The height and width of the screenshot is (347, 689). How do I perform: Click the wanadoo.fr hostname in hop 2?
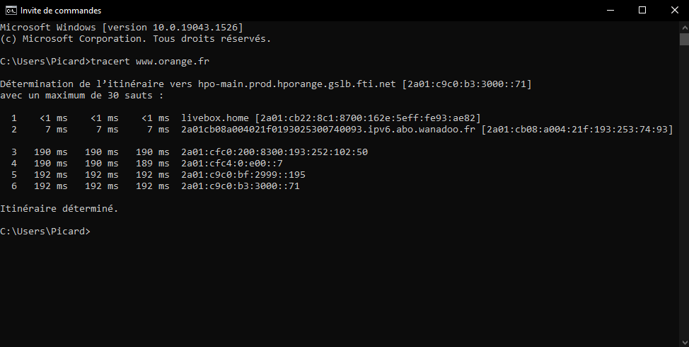tap(328, 130)
